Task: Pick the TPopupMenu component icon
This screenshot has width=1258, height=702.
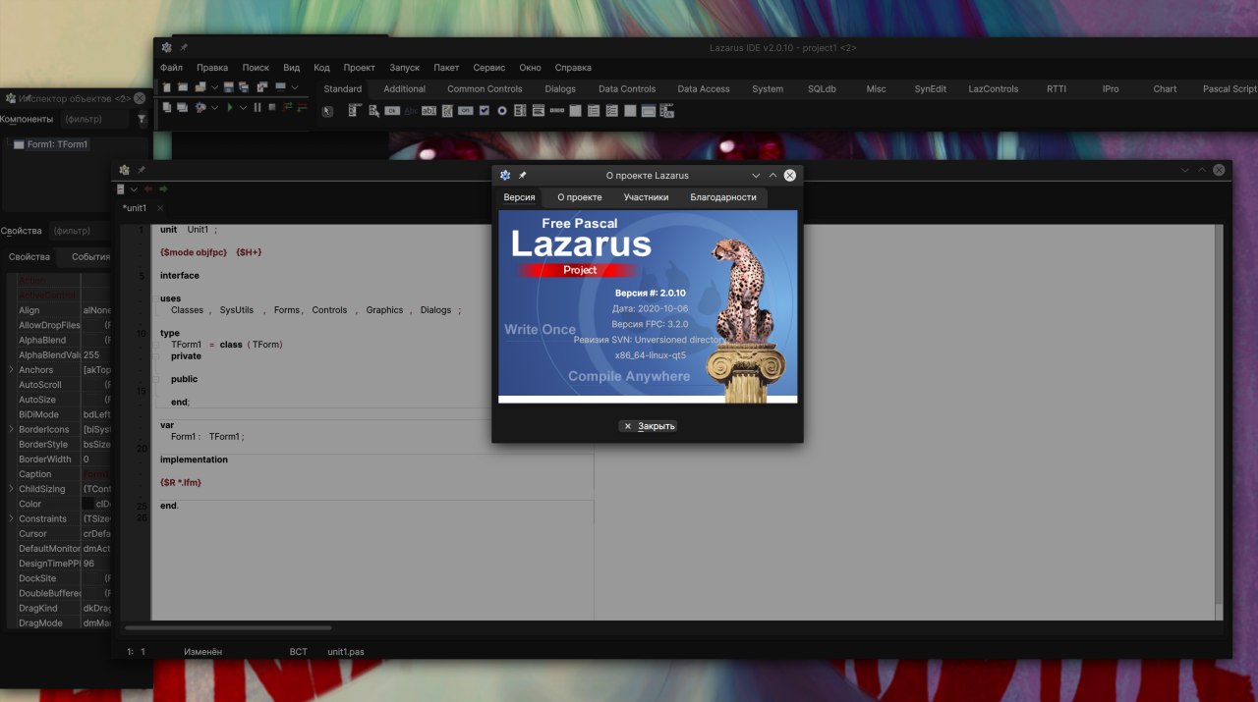Action: (374, 110)
